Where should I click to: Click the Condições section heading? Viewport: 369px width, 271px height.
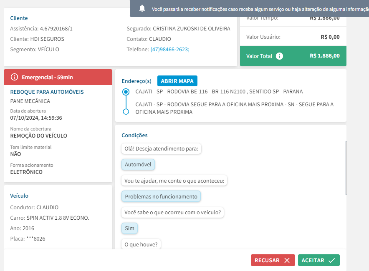[134, 135]
